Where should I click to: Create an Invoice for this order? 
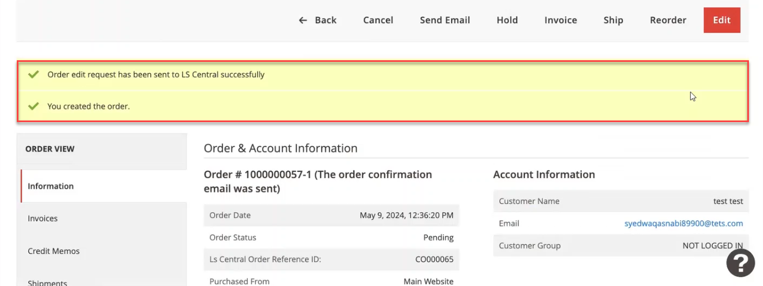(560, 20)
